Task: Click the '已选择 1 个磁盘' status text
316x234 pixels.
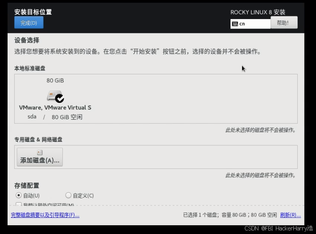Action: [x=201, y=215]
